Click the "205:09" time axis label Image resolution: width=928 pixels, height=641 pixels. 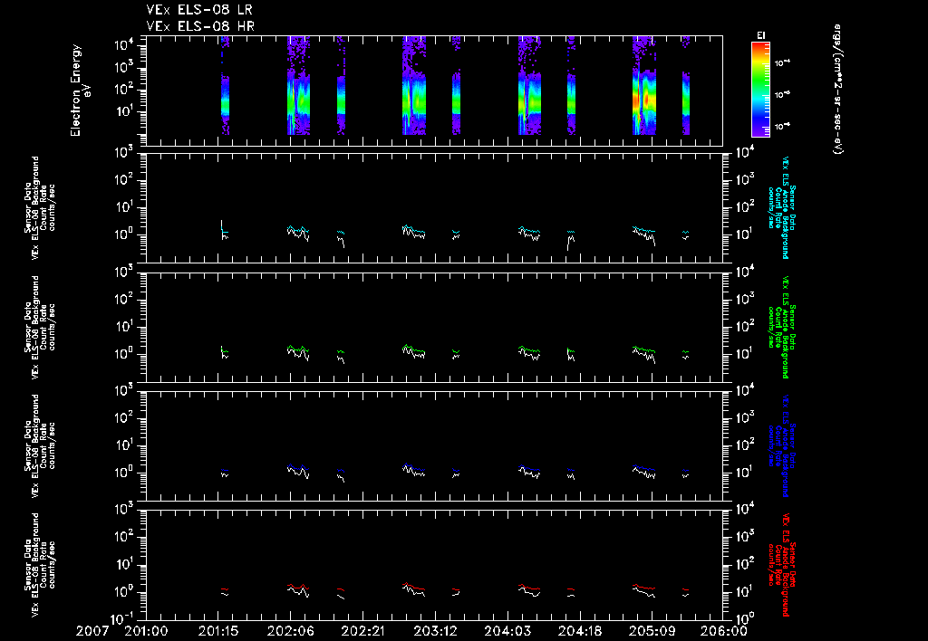coord(651,632)
